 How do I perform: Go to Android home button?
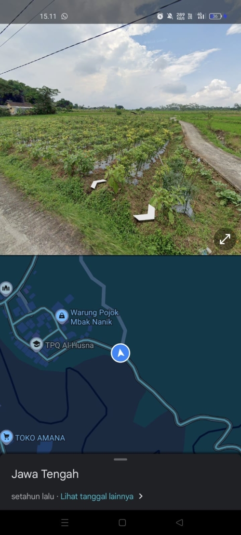pos(122,522)
